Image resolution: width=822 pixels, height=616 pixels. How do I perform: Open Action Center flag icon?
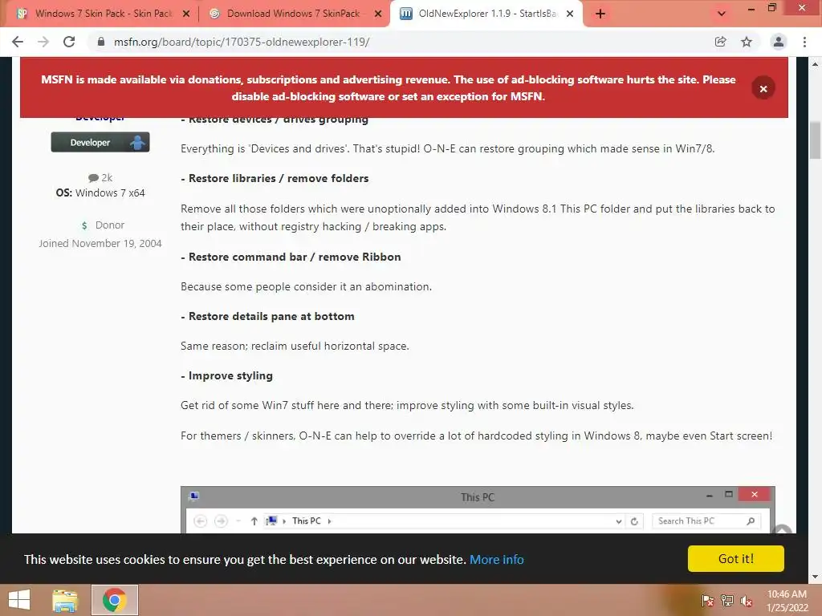click(x=707, y=601)
